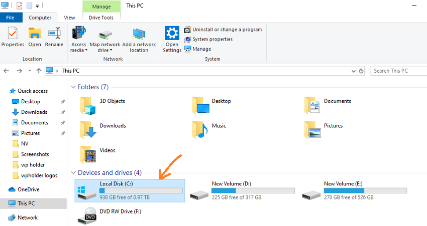Select Local Disk (C:) drive
This screenshot has width=427, height=226.
pyautogui.click(x=130, y=191)
